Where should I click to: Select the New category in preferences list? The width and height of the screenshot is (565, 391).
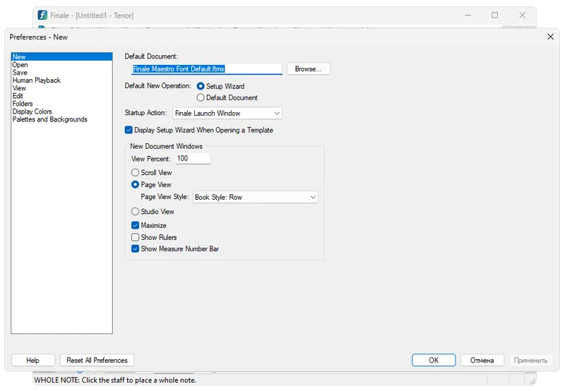[61, 57]
